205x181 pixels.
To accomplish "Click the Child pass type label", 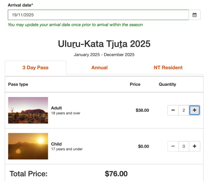I will click(x=56, y=144).
